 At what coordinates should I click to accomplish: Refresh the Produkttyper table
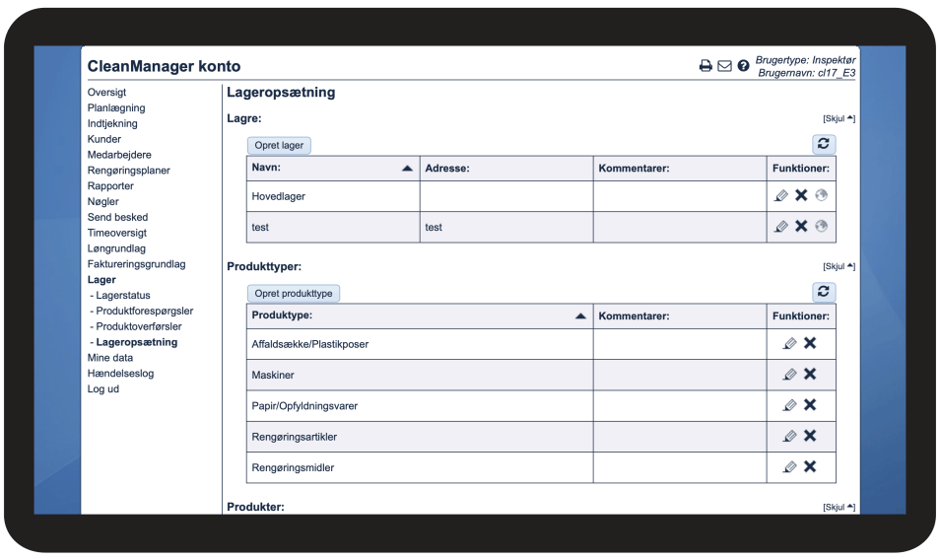pyautogui.click(x=824, y=292)
